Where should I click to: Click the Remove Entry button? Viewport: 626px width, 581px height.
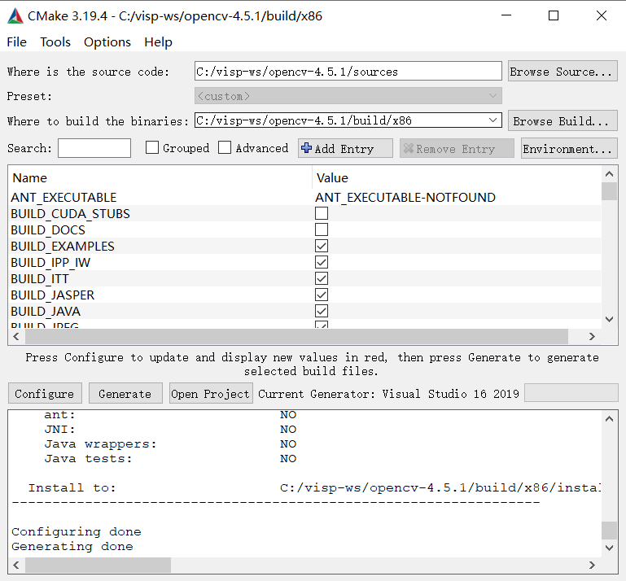(457, 148)
